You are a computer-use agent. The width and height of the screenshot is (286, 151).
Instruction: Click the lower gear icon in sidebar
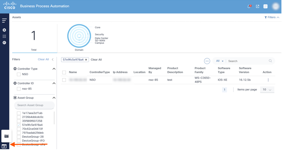click(x=4, y=42)
